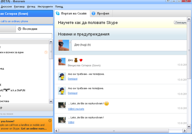This screenshot has height=134, width=192.
Task: Click Get an online number link
Action: [x=34, y=129]
